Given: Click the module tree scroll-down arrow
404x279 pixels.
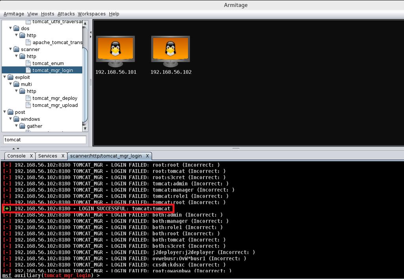Looking at the screenshot, I should click(x=85, y=128).
